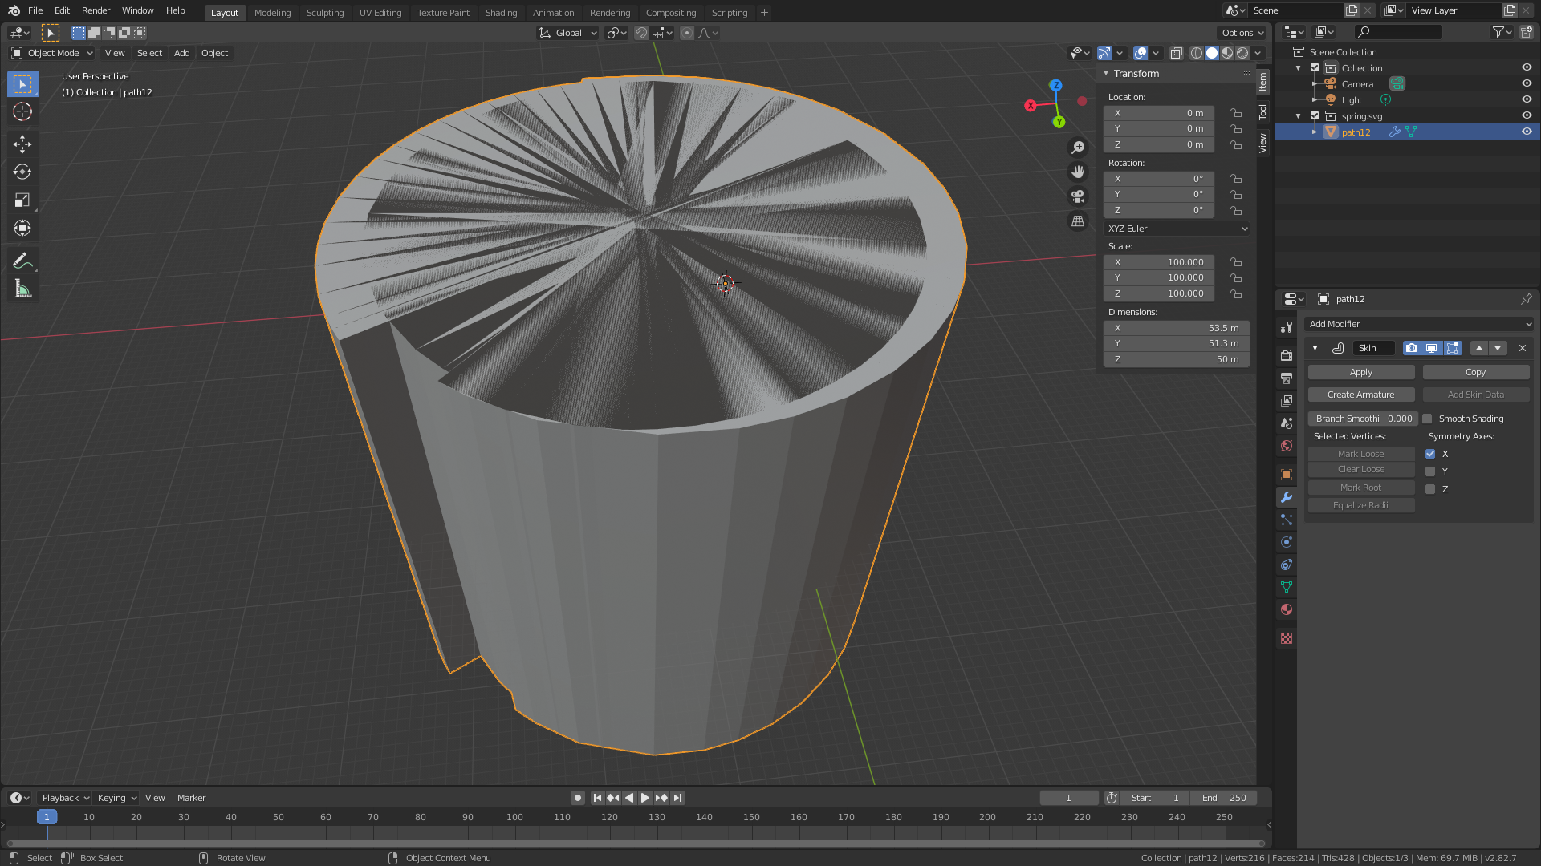Open World properties tab icon
This screenshot has height=866, width=1541.
(1287, 446)
